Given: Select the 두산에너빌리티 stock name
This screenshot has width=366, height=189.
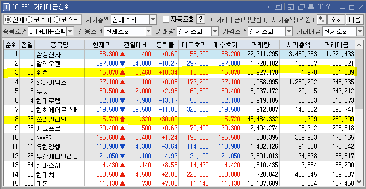Looking at the screenshot, I should click(57, 156).
